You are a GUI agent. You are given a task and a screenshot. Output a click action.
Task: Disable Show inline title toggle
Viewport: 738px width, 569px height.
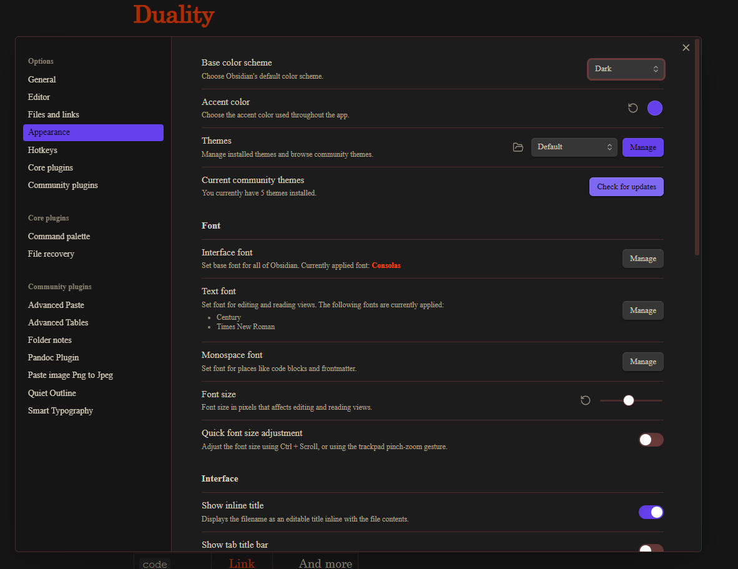651,512
